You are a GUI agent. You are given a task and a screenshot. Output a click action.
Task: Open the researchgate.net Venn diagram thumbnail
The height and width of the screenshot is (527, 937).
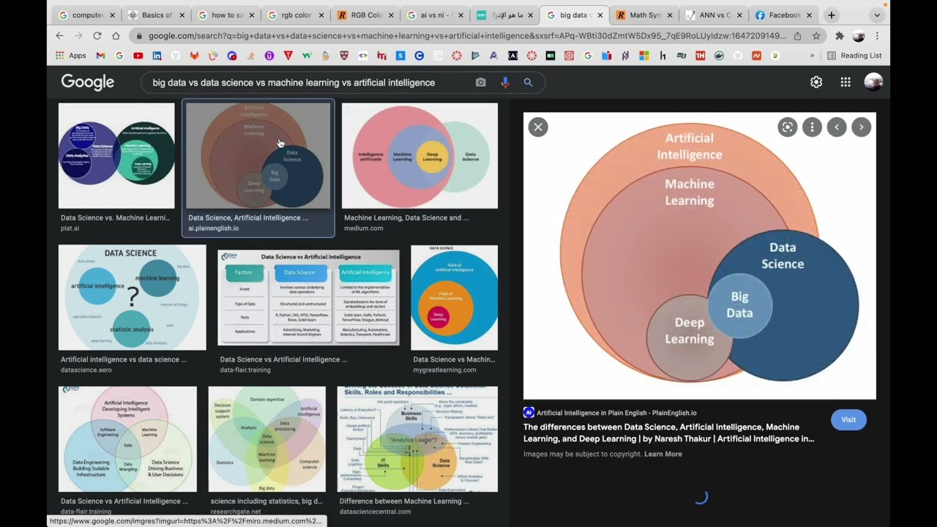click(x=267, y=439)
